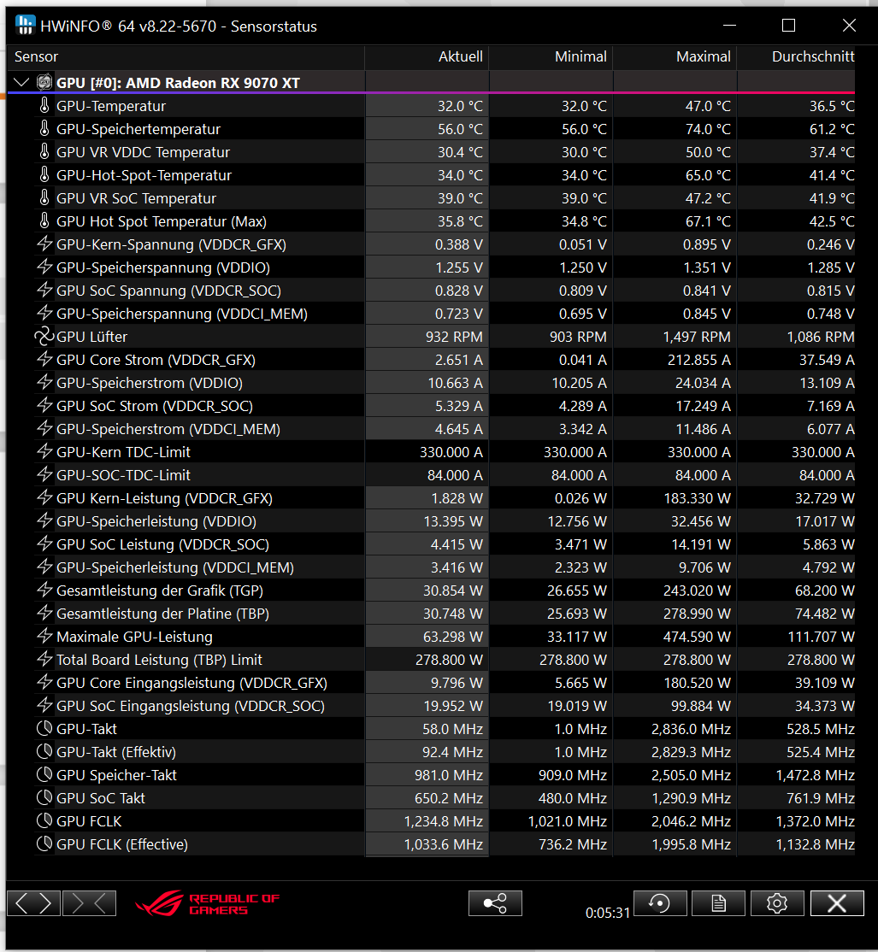Select GPU SoC Eingangsleistung (VDDCR_SOC) row
Screen dimensions: 878x952
point(431,706)
